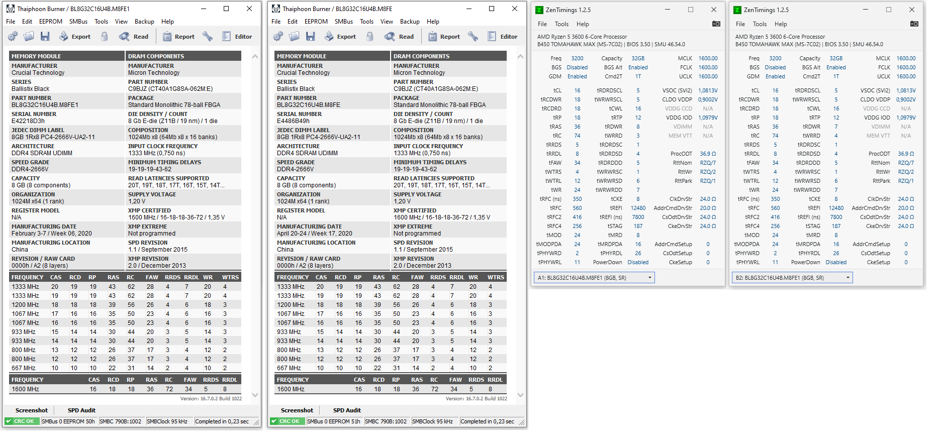The height and width of the screenshot is (448, 939).
Task: Click green ZenTimings title icon of A1 window
Action: tap(539, 10)
